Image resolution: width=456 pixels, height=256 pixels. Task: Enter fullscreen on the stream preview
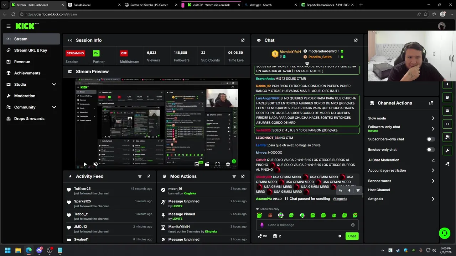pyautogui.click(x=217, y=164)
